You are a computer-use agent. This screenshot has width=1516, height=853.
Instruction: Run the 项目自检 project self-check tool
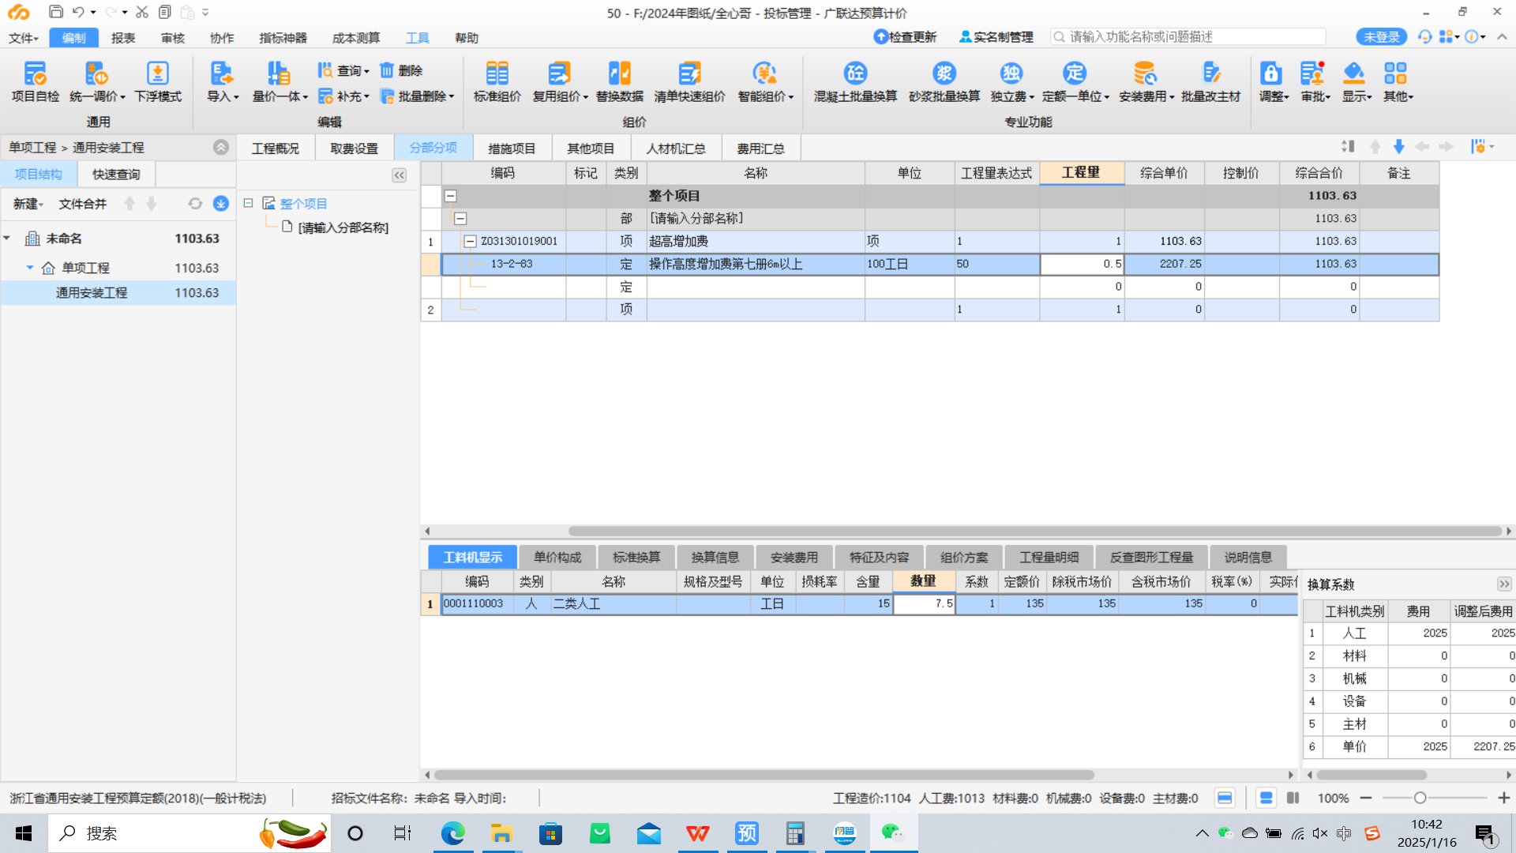tap(35, 82)
